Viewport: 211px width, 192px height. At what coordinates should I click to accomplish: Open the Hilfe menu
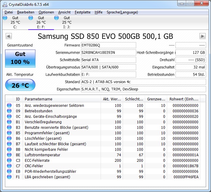pyautogui.click(x=98, y=12)
